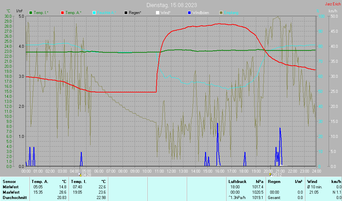
Task: Click the red Temp. A. legend swatch
Action: [x=62, y=13]
